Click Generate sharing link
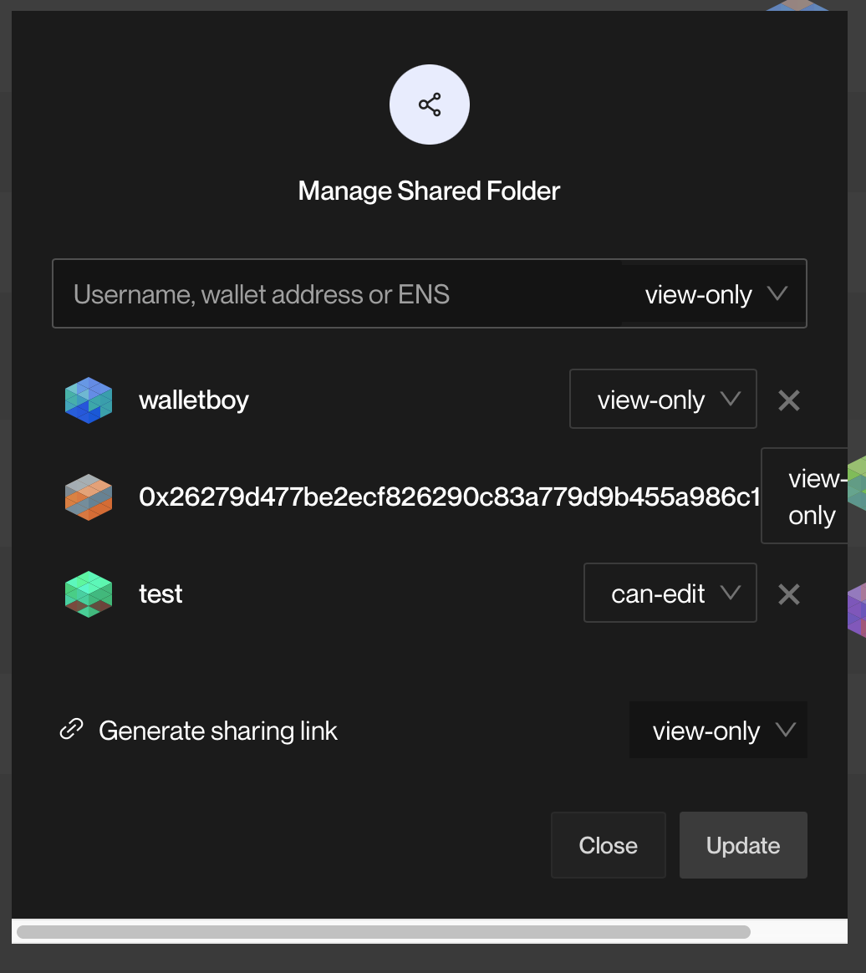This screenshot has height=973, width=866. point(218,730)
